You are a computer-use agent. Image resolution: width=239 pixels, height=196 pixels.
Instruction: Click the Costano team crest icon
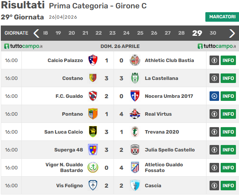point(93,78)
